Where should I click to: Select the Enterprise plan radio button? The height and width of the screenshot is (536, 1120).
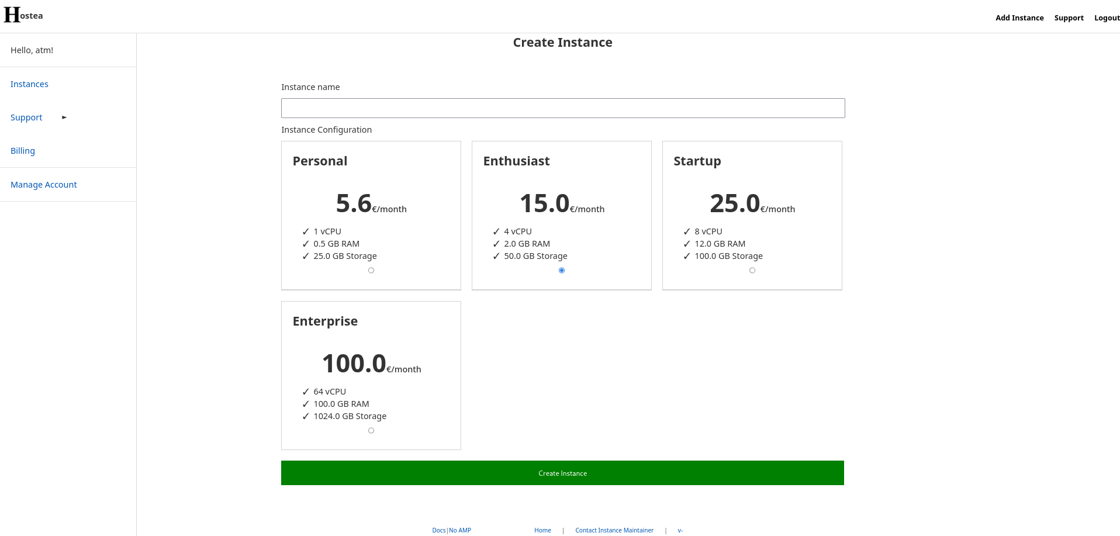[x=371, y=431]
